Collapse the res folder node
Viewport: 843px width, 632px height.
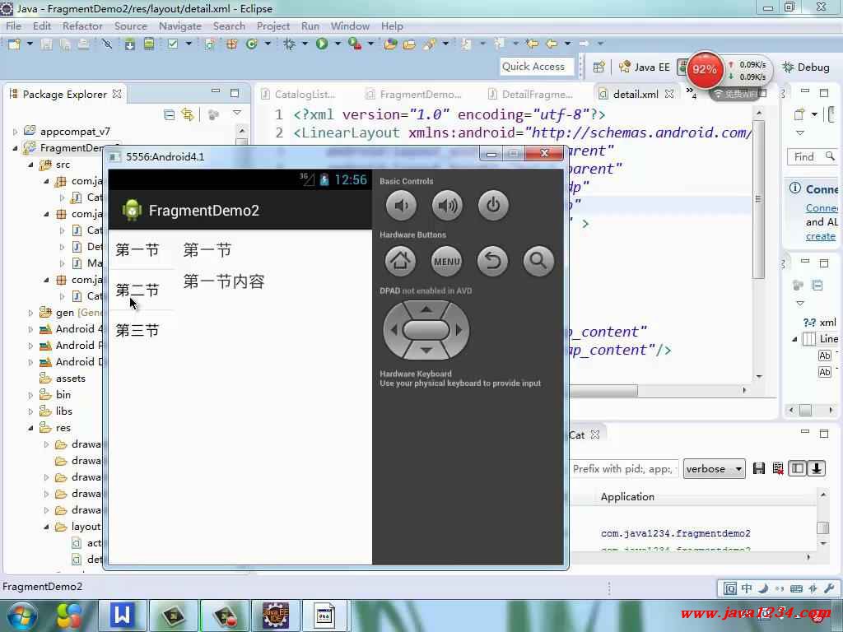30,428
